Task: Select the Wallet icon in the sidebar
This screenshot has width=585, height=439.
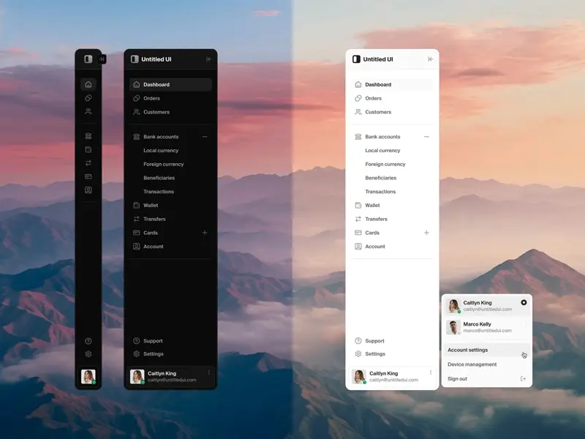Action: coord(88,150)
